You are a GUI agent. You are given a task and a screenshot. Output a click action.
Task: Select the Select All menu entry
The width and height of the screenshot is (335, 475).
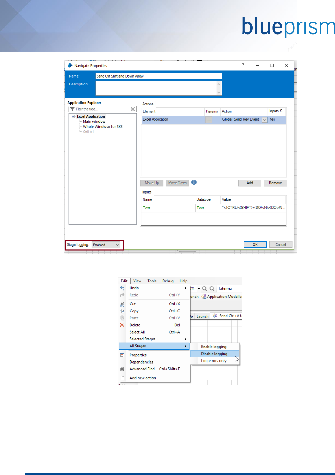(x=154, y=332)
